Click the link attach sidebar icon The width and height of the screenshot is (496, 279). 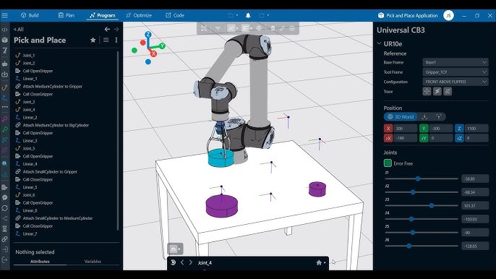(4, 239)
